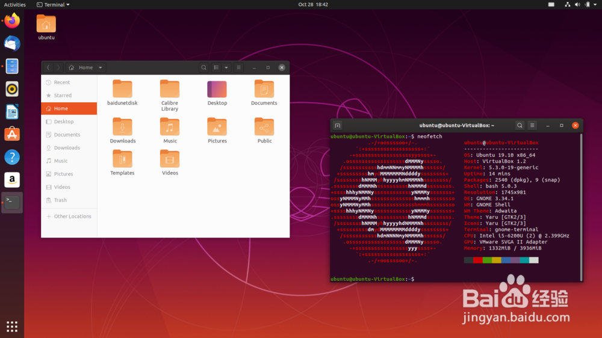Viewport: 602px width, 338px height.
Task: Select Downloads in Files sidebar
Action: 69,148
